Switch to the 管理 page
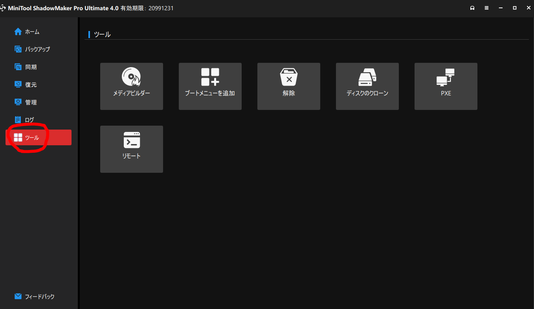Screen dimensions: 534x309 tap(39, 102)
